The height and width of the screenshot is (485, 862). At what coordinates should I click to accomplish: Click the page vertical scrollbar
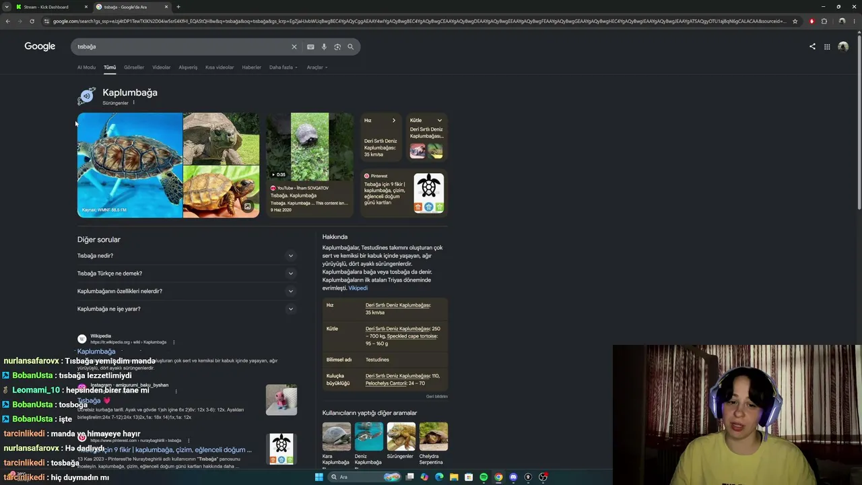tap(859, 121)
